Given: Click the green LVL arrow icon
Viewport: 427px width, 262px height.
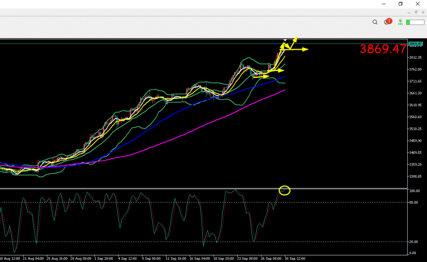Looking at the screenshot, I should click(400, 22).
